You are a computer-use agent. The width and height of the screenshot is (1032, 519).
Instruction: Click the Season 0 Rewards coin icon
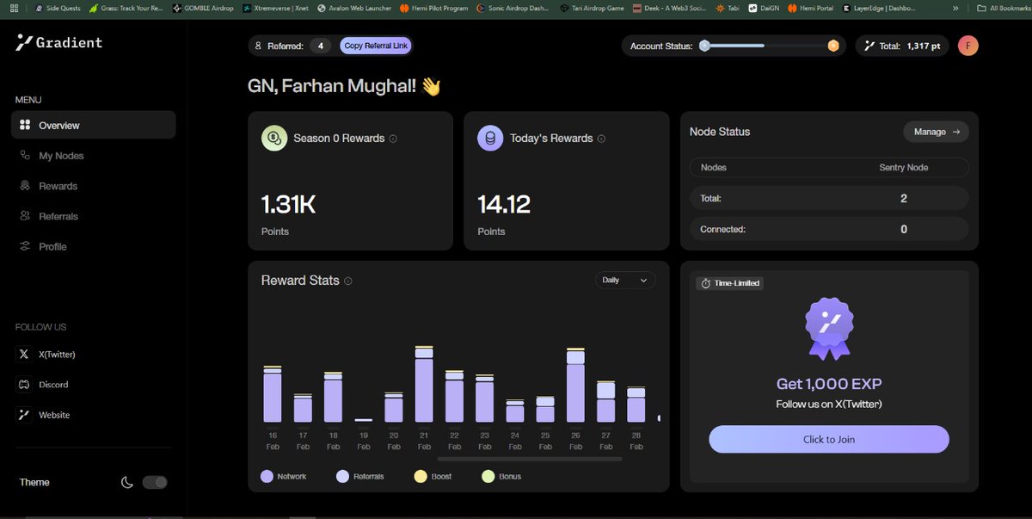coord(274,138)
